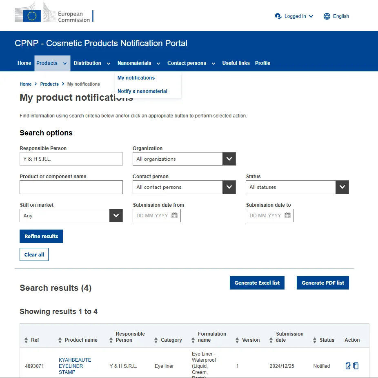Sort results by Ref column arrows
The height and width of the screenshot is (378, 378).
[x=27, y=340]
